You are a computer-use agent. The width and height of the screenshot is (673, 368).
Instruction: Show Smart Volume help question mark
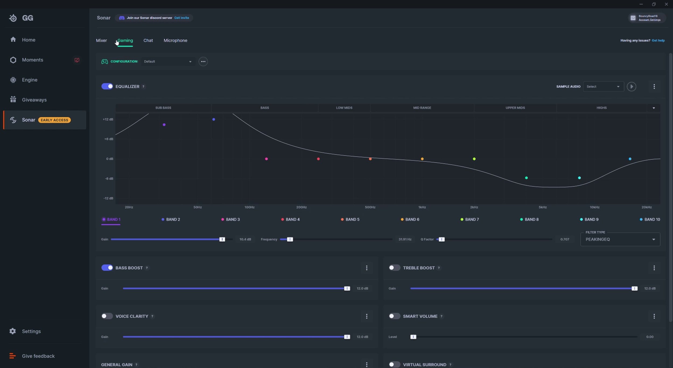(x=441, y=316)
